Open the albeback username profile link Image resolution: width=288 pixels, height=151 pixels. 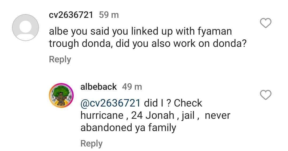(x=98, y=87)
